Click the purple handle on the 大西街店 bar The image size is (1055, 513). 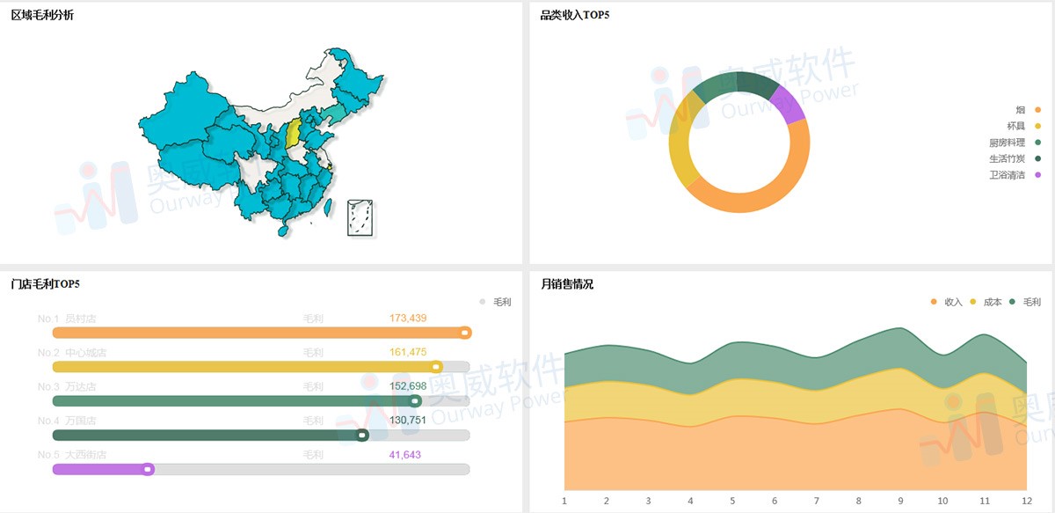click(149, 469)
